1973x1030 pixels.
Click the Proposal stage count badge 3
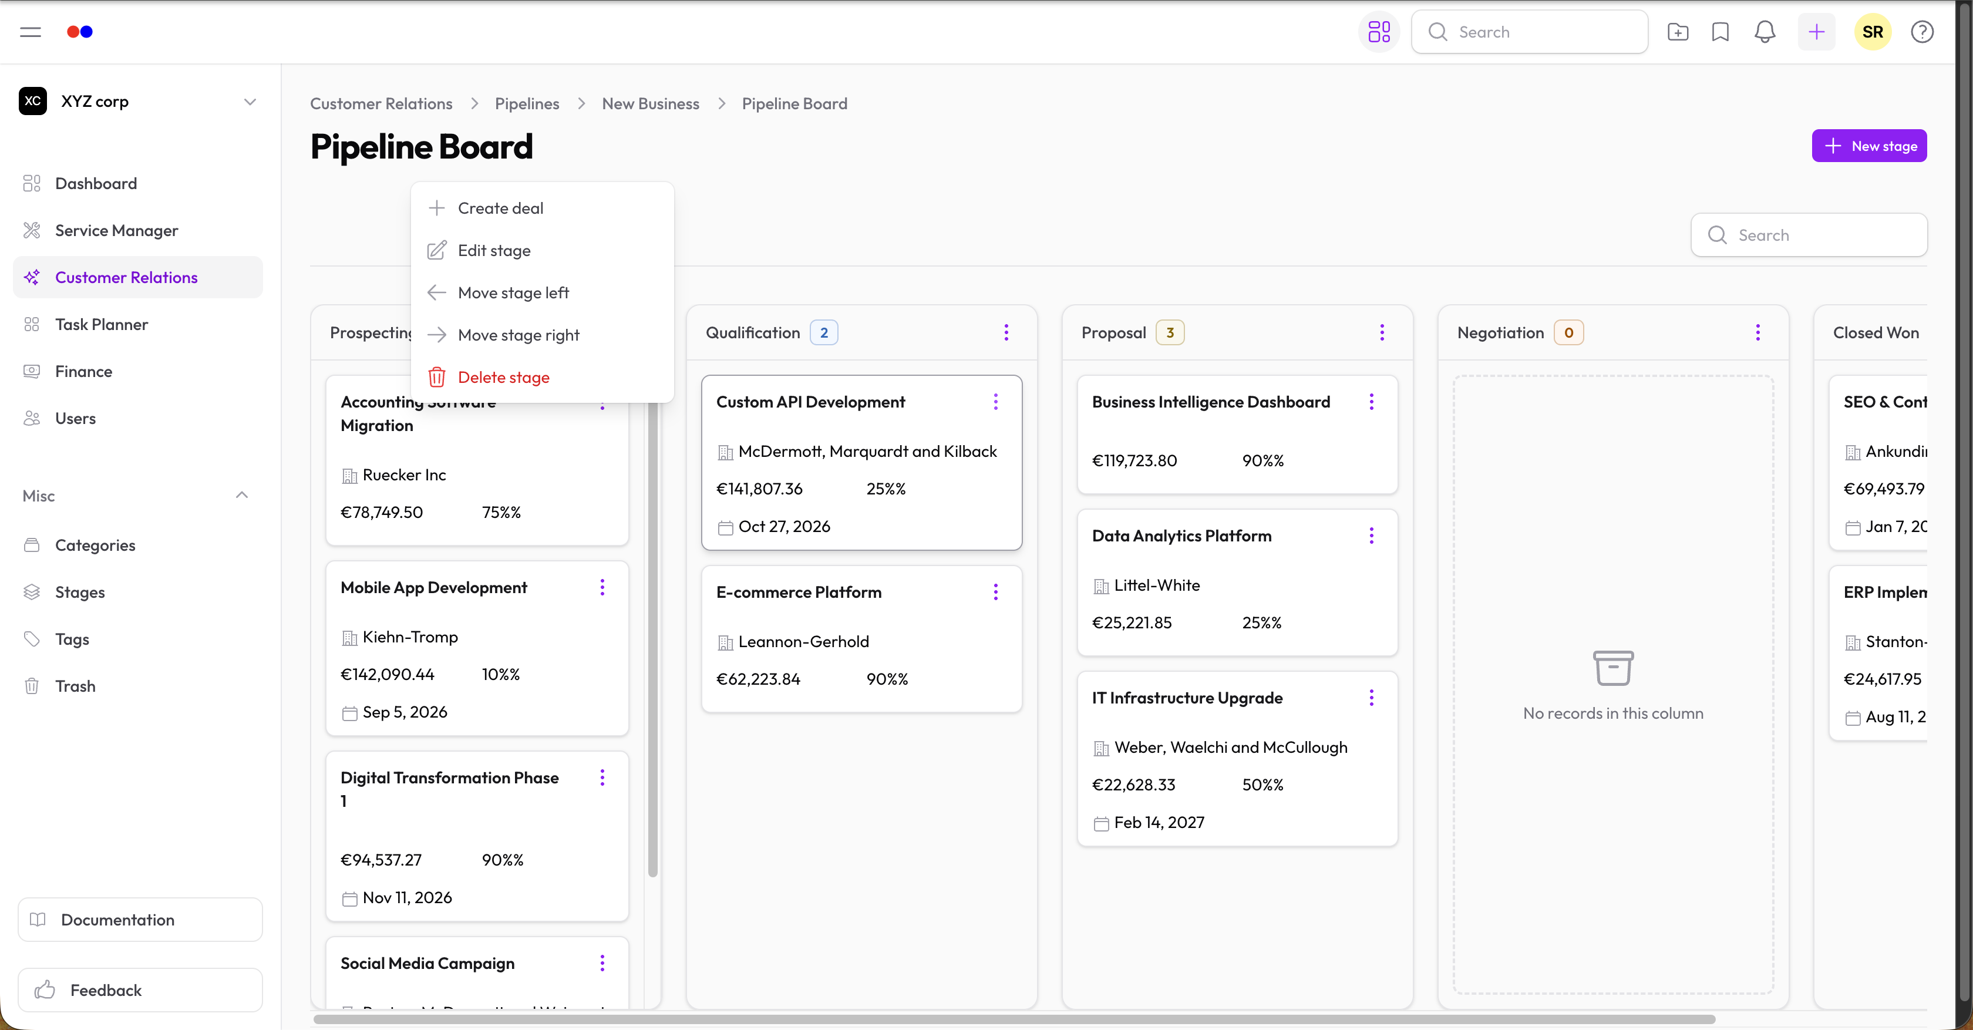[1170, 332]
